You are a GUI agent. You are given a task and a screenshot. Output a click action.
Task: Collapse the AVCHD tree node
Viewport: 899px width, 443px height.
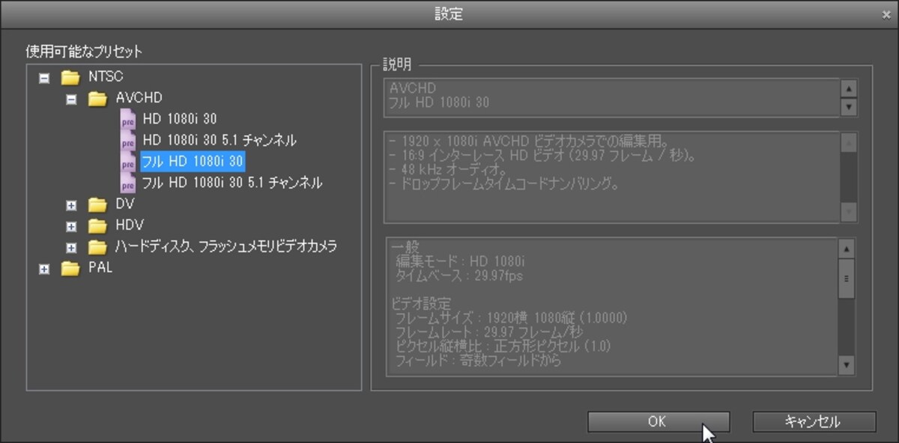pyautogui.click(x=71, y=98)
